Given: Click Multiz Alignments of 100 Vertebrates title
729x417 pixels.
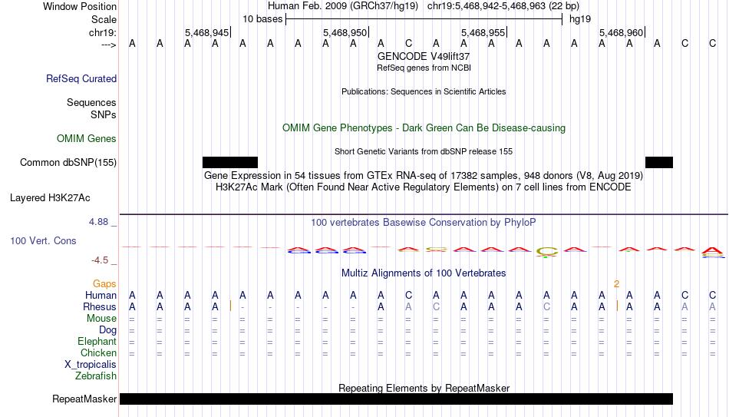Looking at the screenshot, I should click(424, 273).
